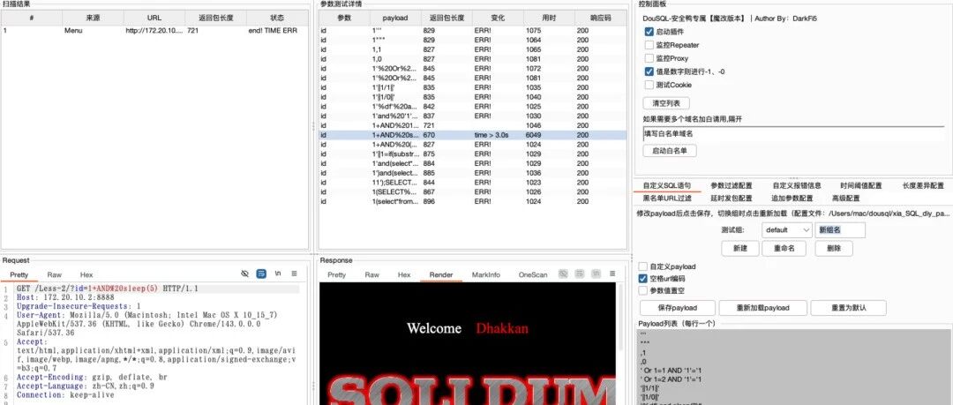Switch to 自定义SQL语句 tab
This screenshot has height=405, width=953.
[x=667, y=185]
